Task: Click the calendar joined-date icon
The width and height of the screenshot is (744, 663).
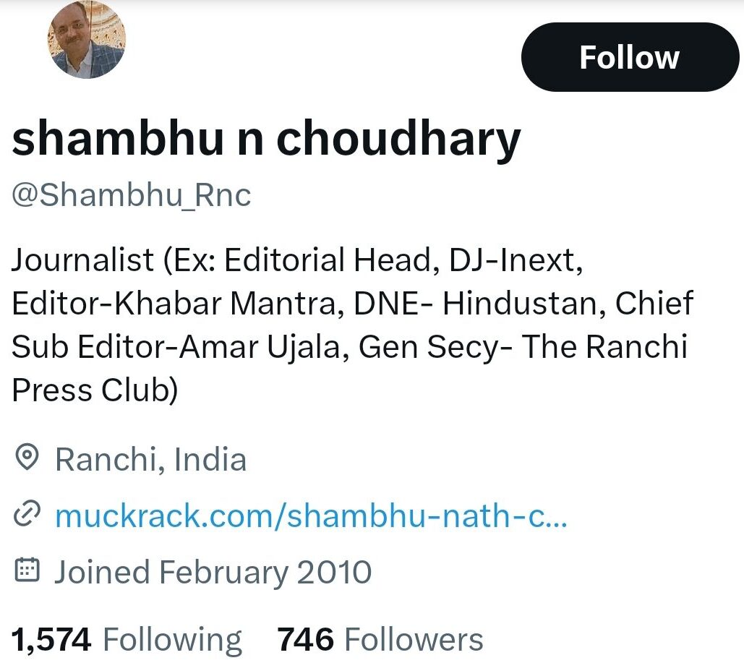Action: point(27,570)
